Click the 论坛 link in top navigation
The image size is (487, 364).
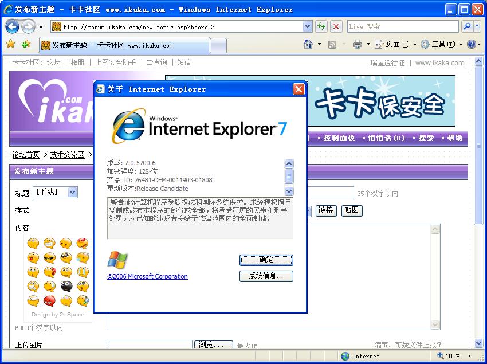tap(53, 62)
